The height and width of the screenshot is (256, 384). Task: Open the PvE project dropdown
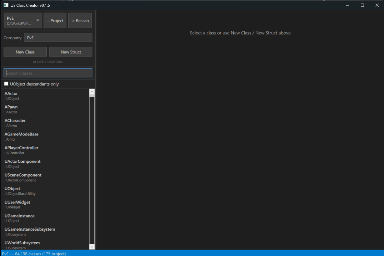[23, 21]
